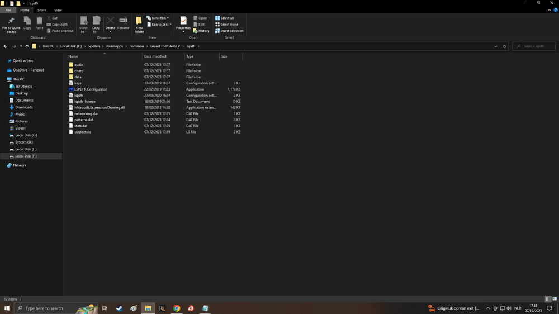Open the New item dropdown
Viewport: 559px width, 314px height.
tap(158, 18)
